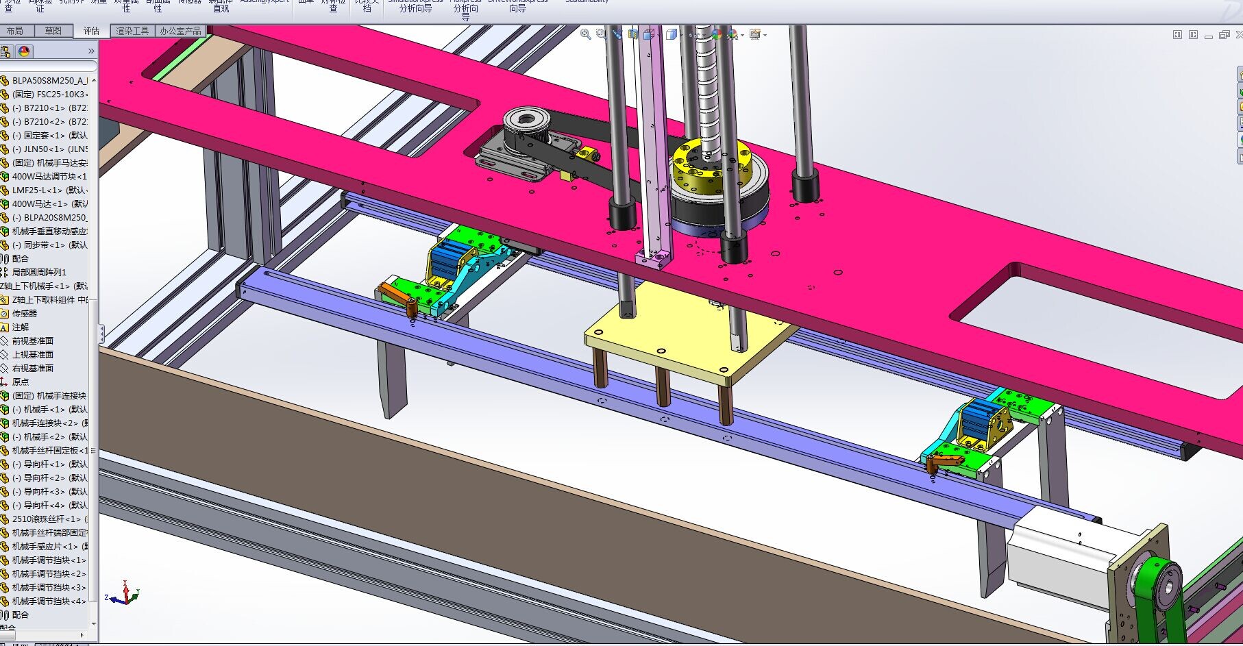Select B7210<1> component in tree
Viewport: 1243px width, 646px height.
coord(49,108)
